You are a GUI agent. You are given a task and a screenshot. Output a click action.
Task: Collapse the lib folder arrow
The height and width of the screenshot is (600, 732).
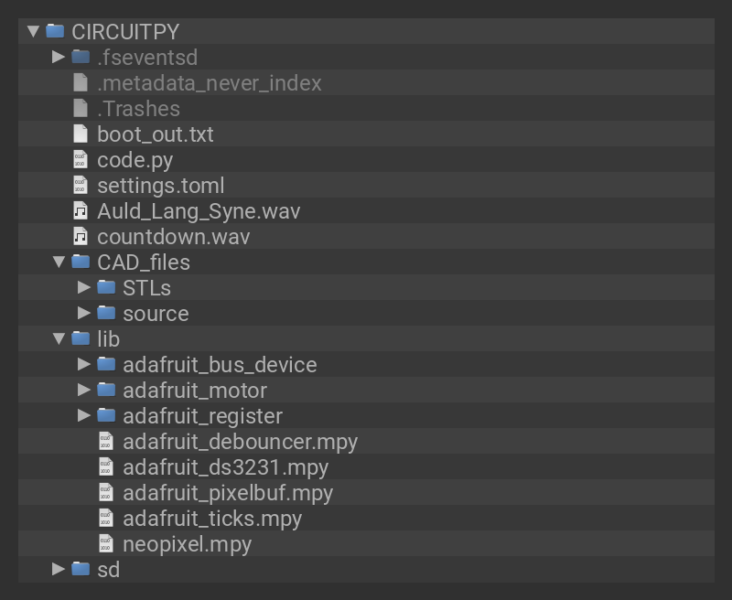59,339
